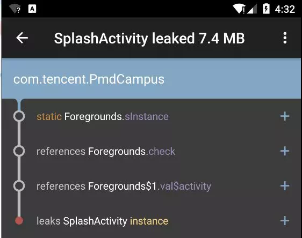Open the three-dot overflow menu
302x238 pixels.
click(x=285, y=38)
